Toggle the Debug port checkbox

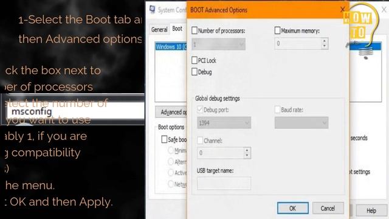point(200,109)
